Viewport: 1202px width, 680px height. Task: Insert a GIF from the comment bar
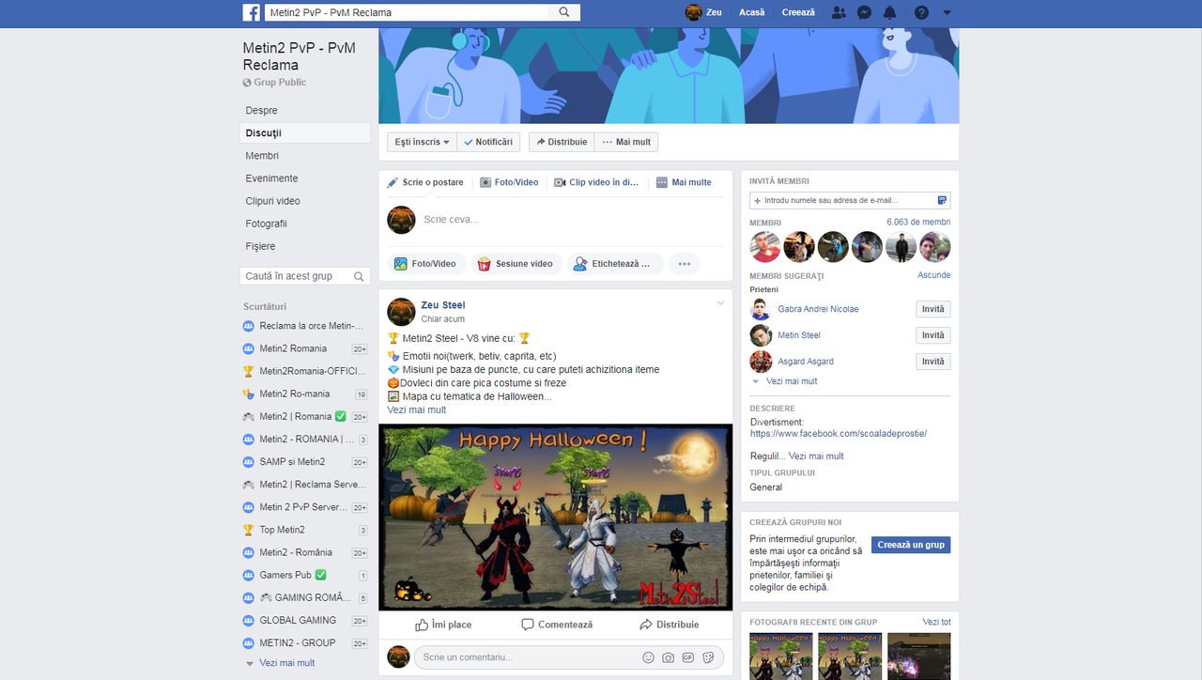click(688, 657)
